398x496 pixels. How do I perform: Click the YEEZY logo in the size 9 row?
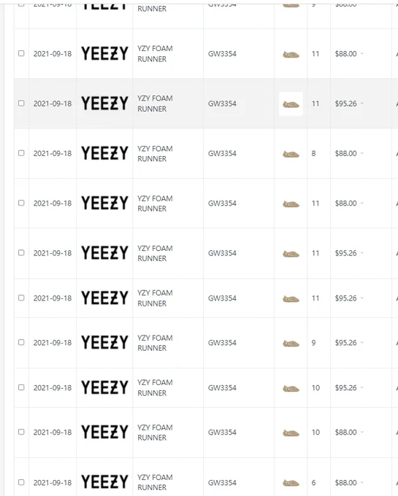pos(105,343)
